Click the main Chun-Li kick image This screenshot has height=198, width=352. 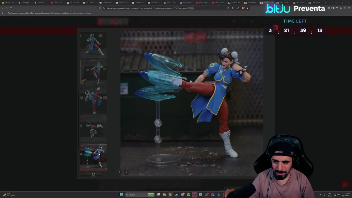(192, 103)
